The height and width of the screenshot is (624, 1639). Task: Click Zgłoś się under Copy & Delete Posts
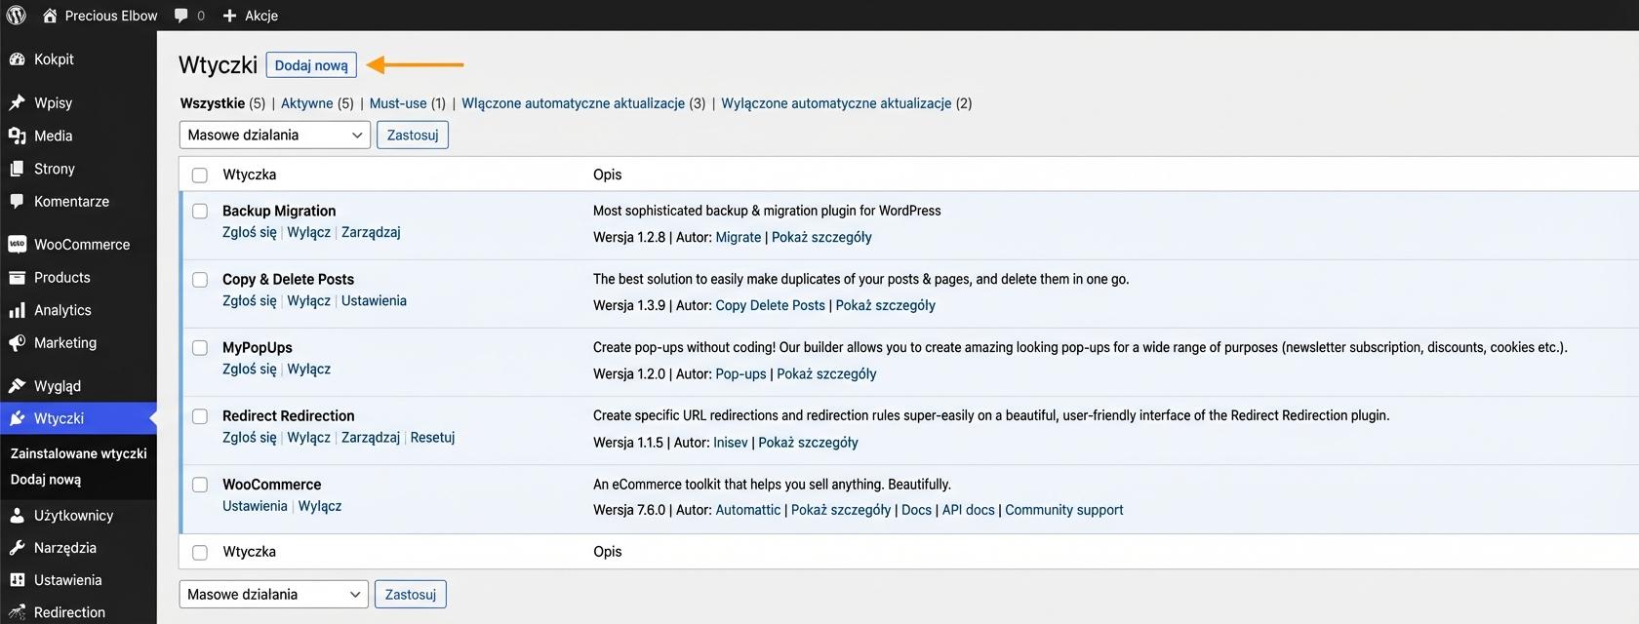click(249, 300)
